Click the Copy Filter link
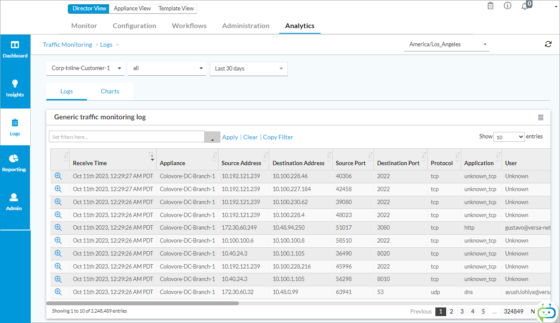 [x=278, y=137]
